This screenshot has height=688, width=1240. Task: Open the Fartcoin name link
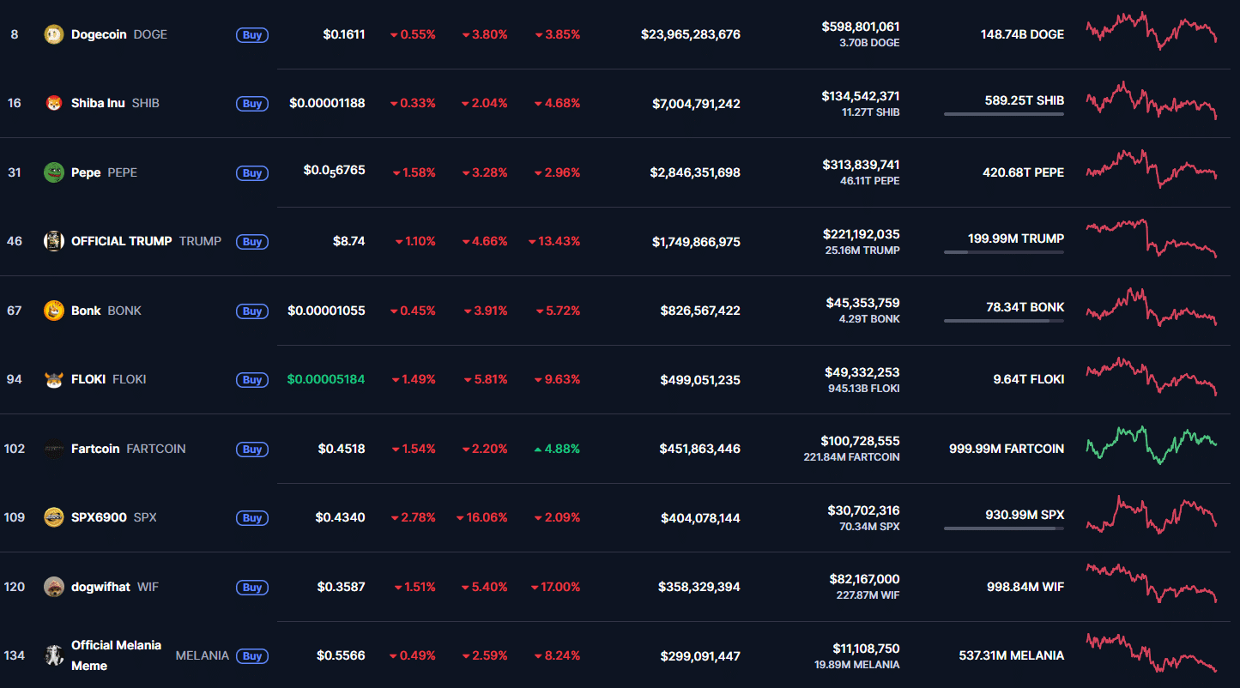tap(95, 449)
